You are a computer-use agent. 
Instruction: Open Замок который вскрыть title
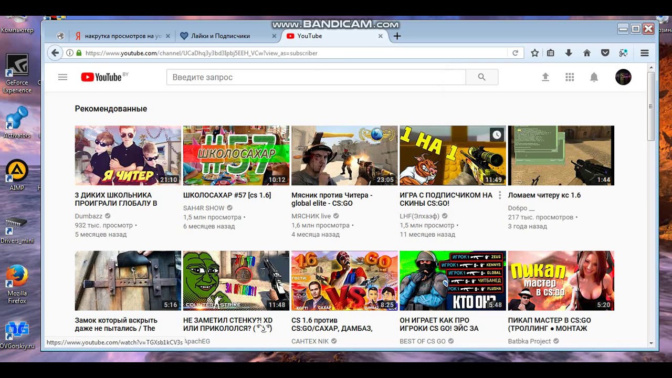(x=116, y=324)
